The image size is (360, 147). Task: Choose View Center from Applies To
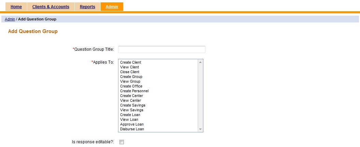coord(131,100)
